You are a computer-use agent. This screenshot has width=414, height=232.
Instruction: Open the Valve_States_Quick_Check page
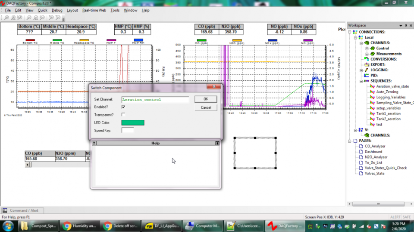(386, 168)
